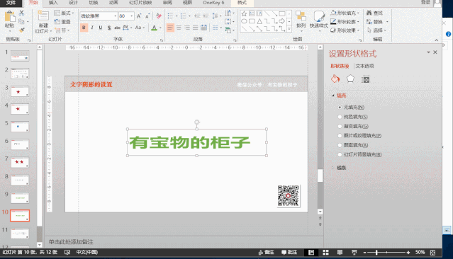Viewport: 453px width, 259px height.
Task: Click the font color A icon
Action: [x=154, y=28]
